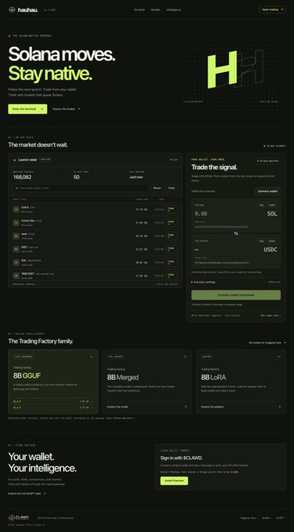Click the Cat'd token avatar icon
Image resolution: width=294 pixels, height=532 pixels.
[x=16, y=210]
